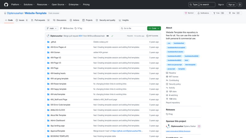The height and width of the screenshot is (138, 246).
Task: Open the MIT license link
Action: 172,77
